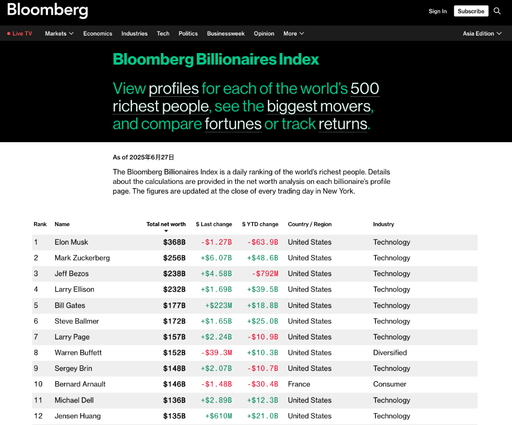Open Jensen Huang's profile row

[77, 416]
